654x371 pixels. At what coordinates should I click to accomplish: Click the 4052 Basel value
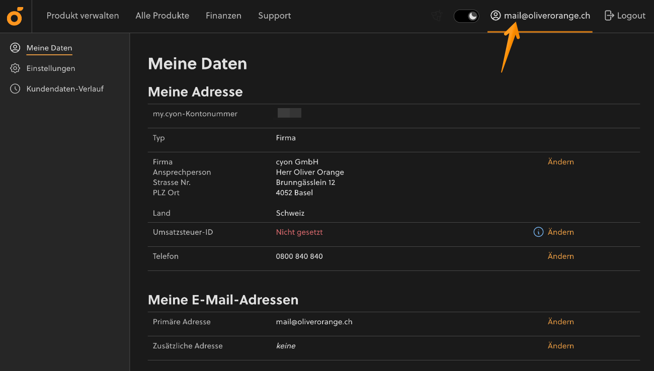tap(294, 193)
